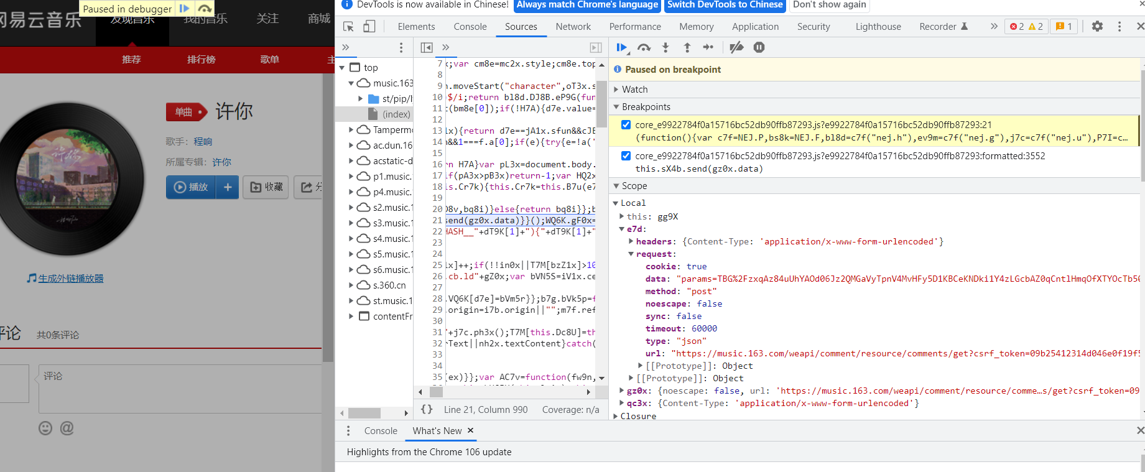Collapse the top frame tree node
This screenshot has width=1145, height=472.
[341, 67]
